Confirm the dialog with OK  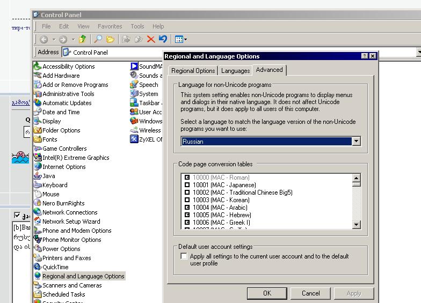tap(267, 293)
